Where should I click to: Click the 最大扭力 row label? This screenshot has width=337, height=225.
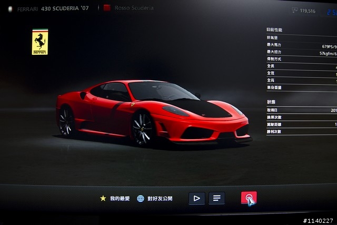[274, 52]
